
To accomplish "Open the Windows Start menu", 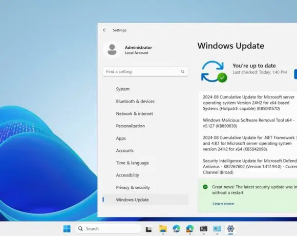I will 67,229.
